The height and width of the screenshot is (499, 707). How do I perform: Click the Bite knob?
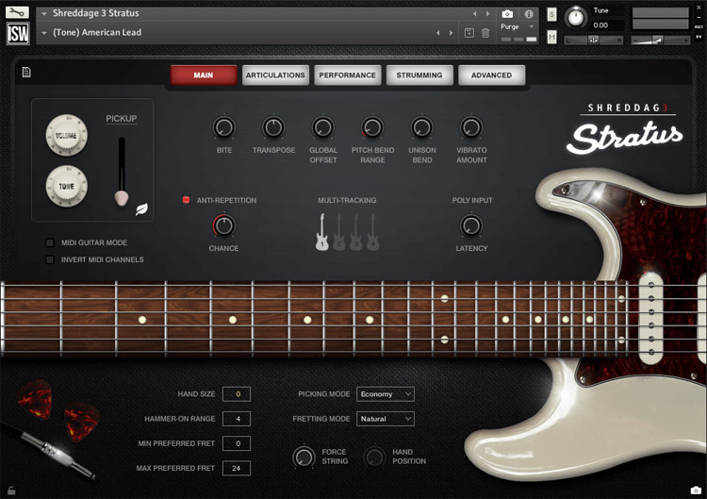pos(224,127)
